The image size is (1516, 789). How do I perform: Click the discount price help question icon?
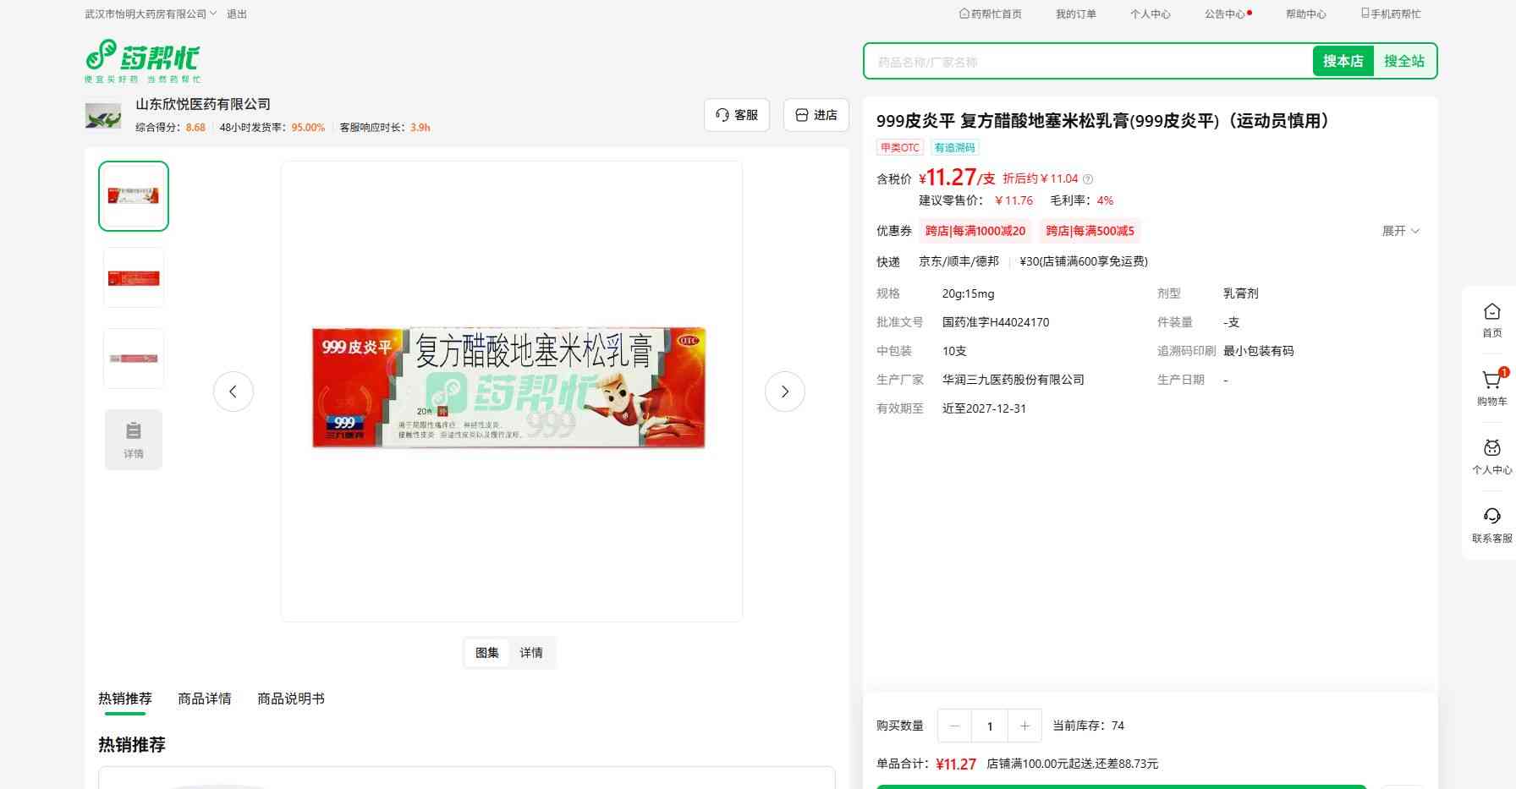tap(1088, 179)
